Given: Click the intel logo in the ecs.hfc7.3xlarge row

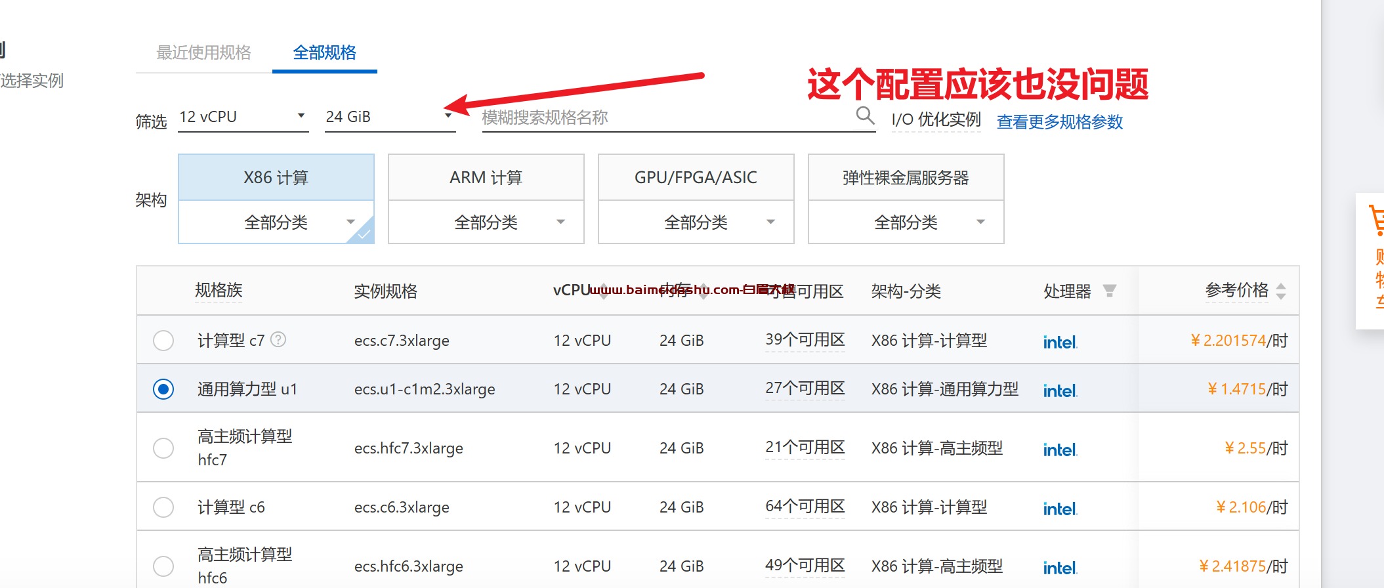Looking at the screenshot, I should point(1060,450).
